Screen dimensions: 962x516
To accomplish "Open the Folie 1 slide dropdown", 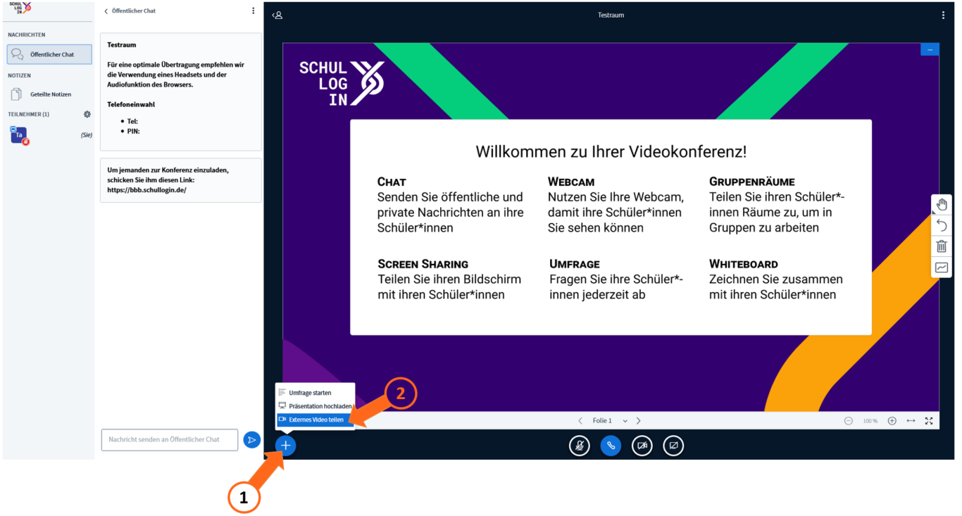I will [x=609, y=421].
